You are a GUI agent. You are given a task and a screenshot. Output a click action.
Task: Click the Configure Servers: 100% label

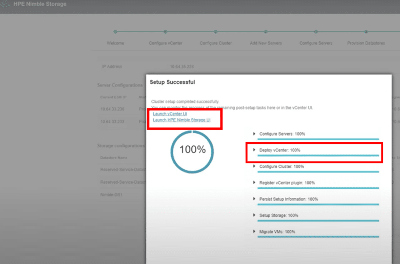[x=282, y=134]
